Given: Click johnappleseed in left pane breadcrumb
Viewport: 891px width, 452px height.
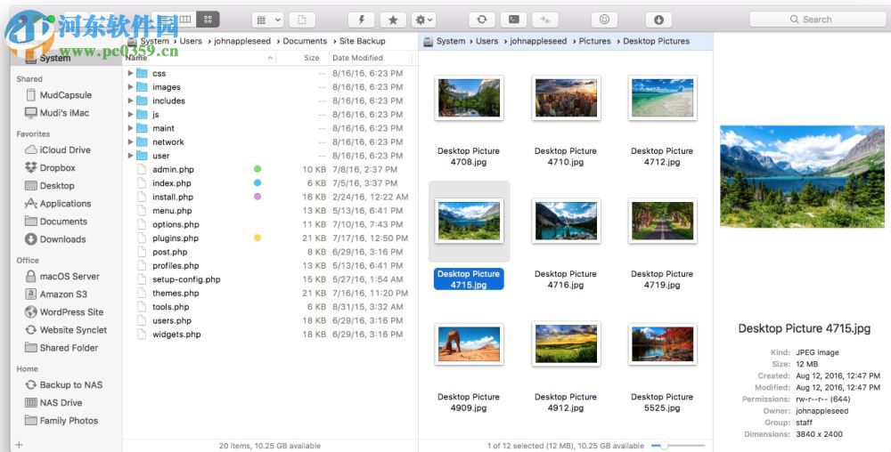Looking at the screenshot, I should point(242,41).
